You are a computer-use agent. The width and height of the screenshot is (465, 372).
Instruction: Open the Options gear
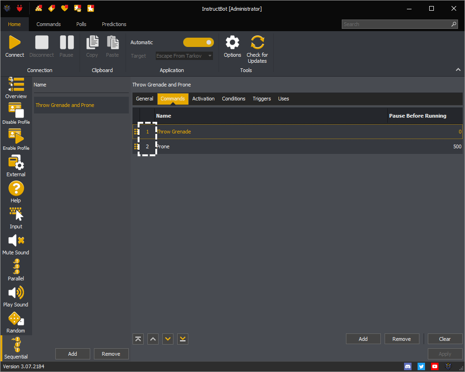(x=232, y=42)
